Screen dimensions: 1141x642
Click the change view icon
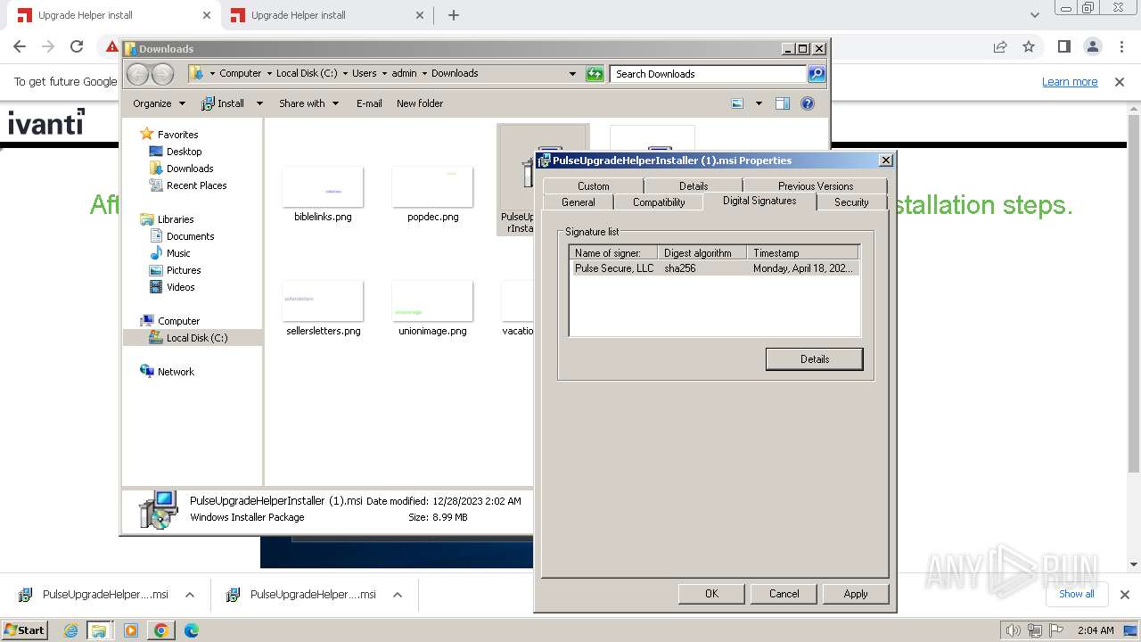coord(737,103)
